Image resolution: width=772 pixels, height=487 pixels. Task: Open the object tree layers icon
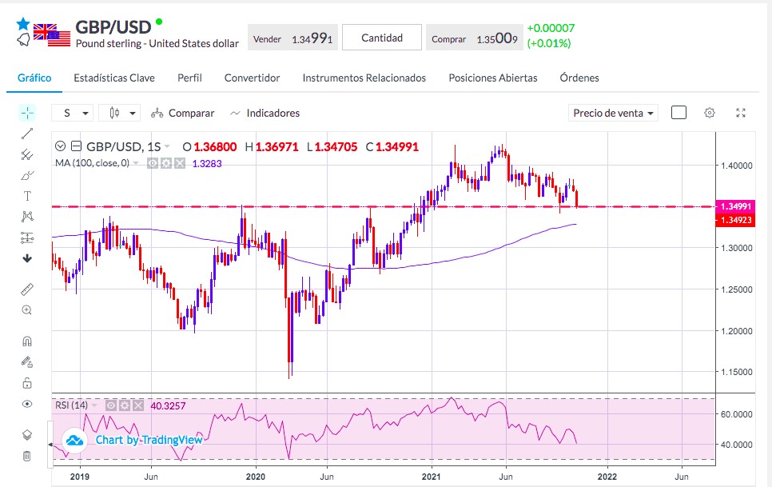coord(27,435)
